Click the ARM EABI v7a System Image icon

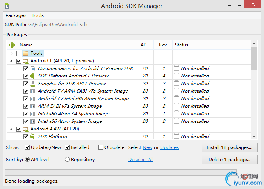pyautogui.click(x=33, y=106)
